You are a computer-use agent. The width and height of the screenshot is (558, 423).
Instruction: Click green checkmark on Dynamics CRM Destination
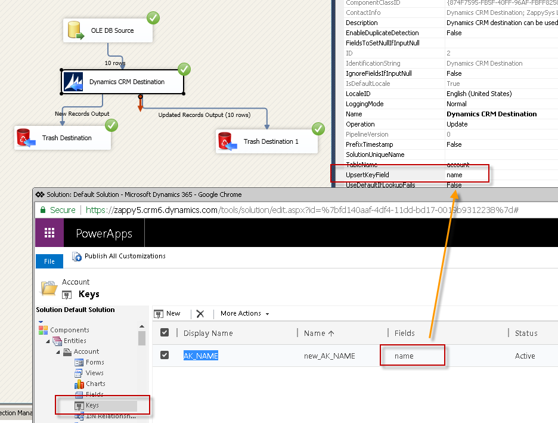[x=184, y=69]
